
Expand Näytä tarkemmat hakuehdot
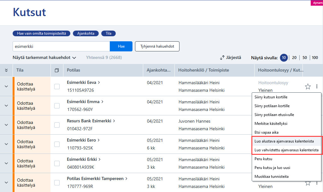click(x=44, y=58)
